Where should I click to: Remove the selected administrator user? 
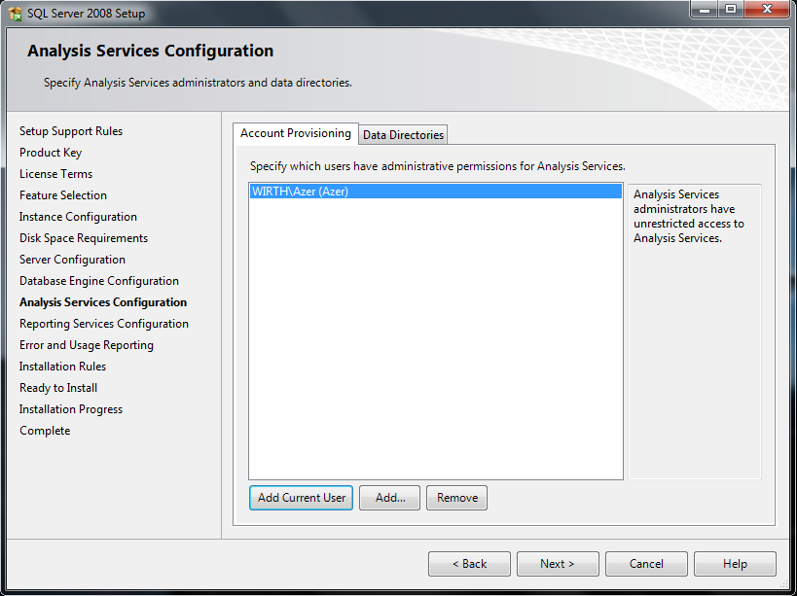pos(457,498)
